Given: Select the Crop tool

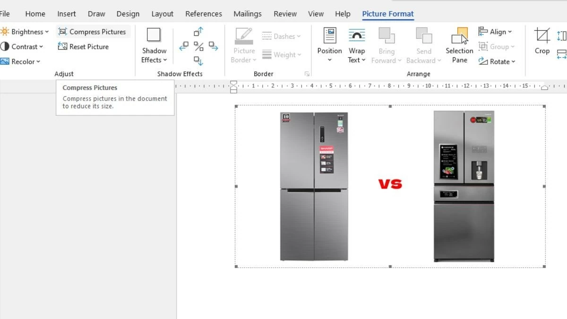Looking at the screenshot, I should (541, 45).
